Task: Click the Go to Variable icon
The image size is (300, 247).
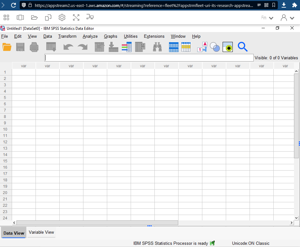Action: coord(113,47)
